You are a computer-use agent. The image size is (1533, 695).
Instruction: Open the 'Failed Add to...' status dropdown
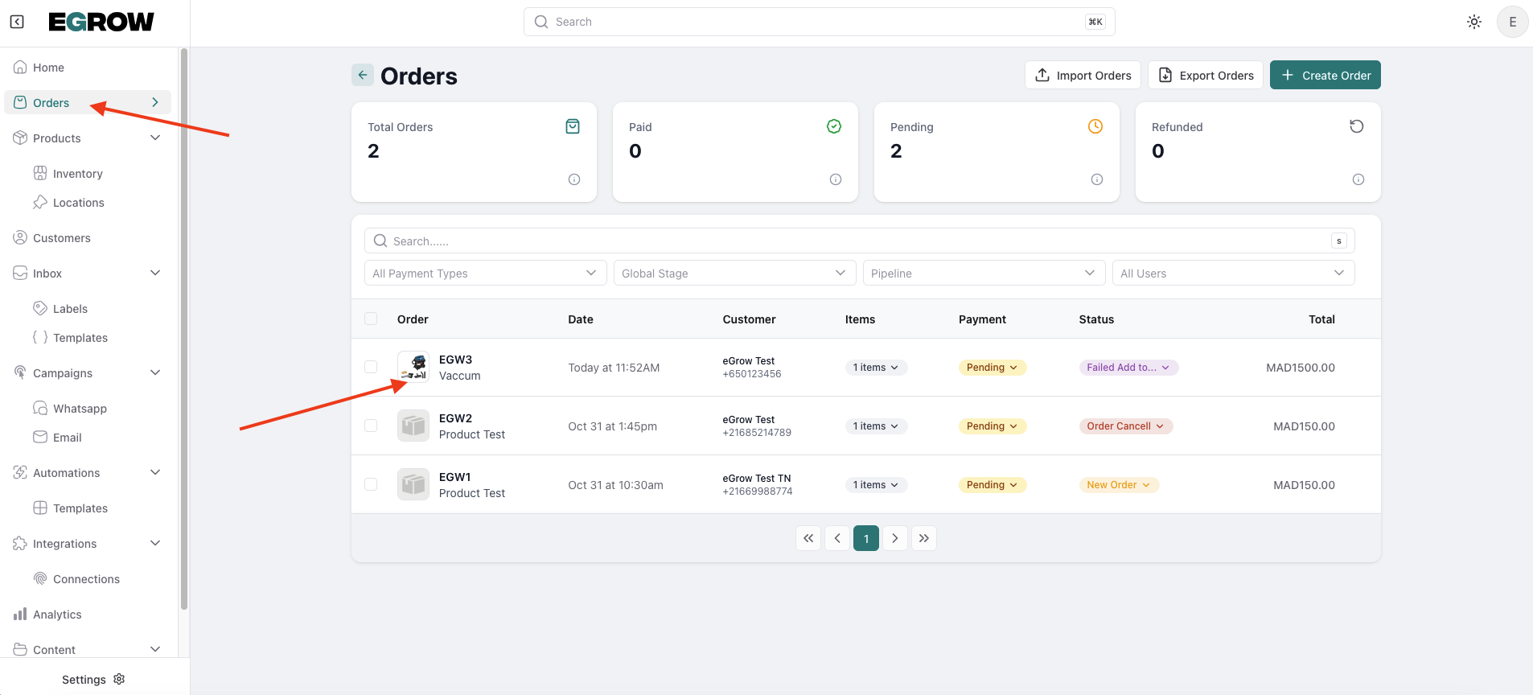[1128, 368]
